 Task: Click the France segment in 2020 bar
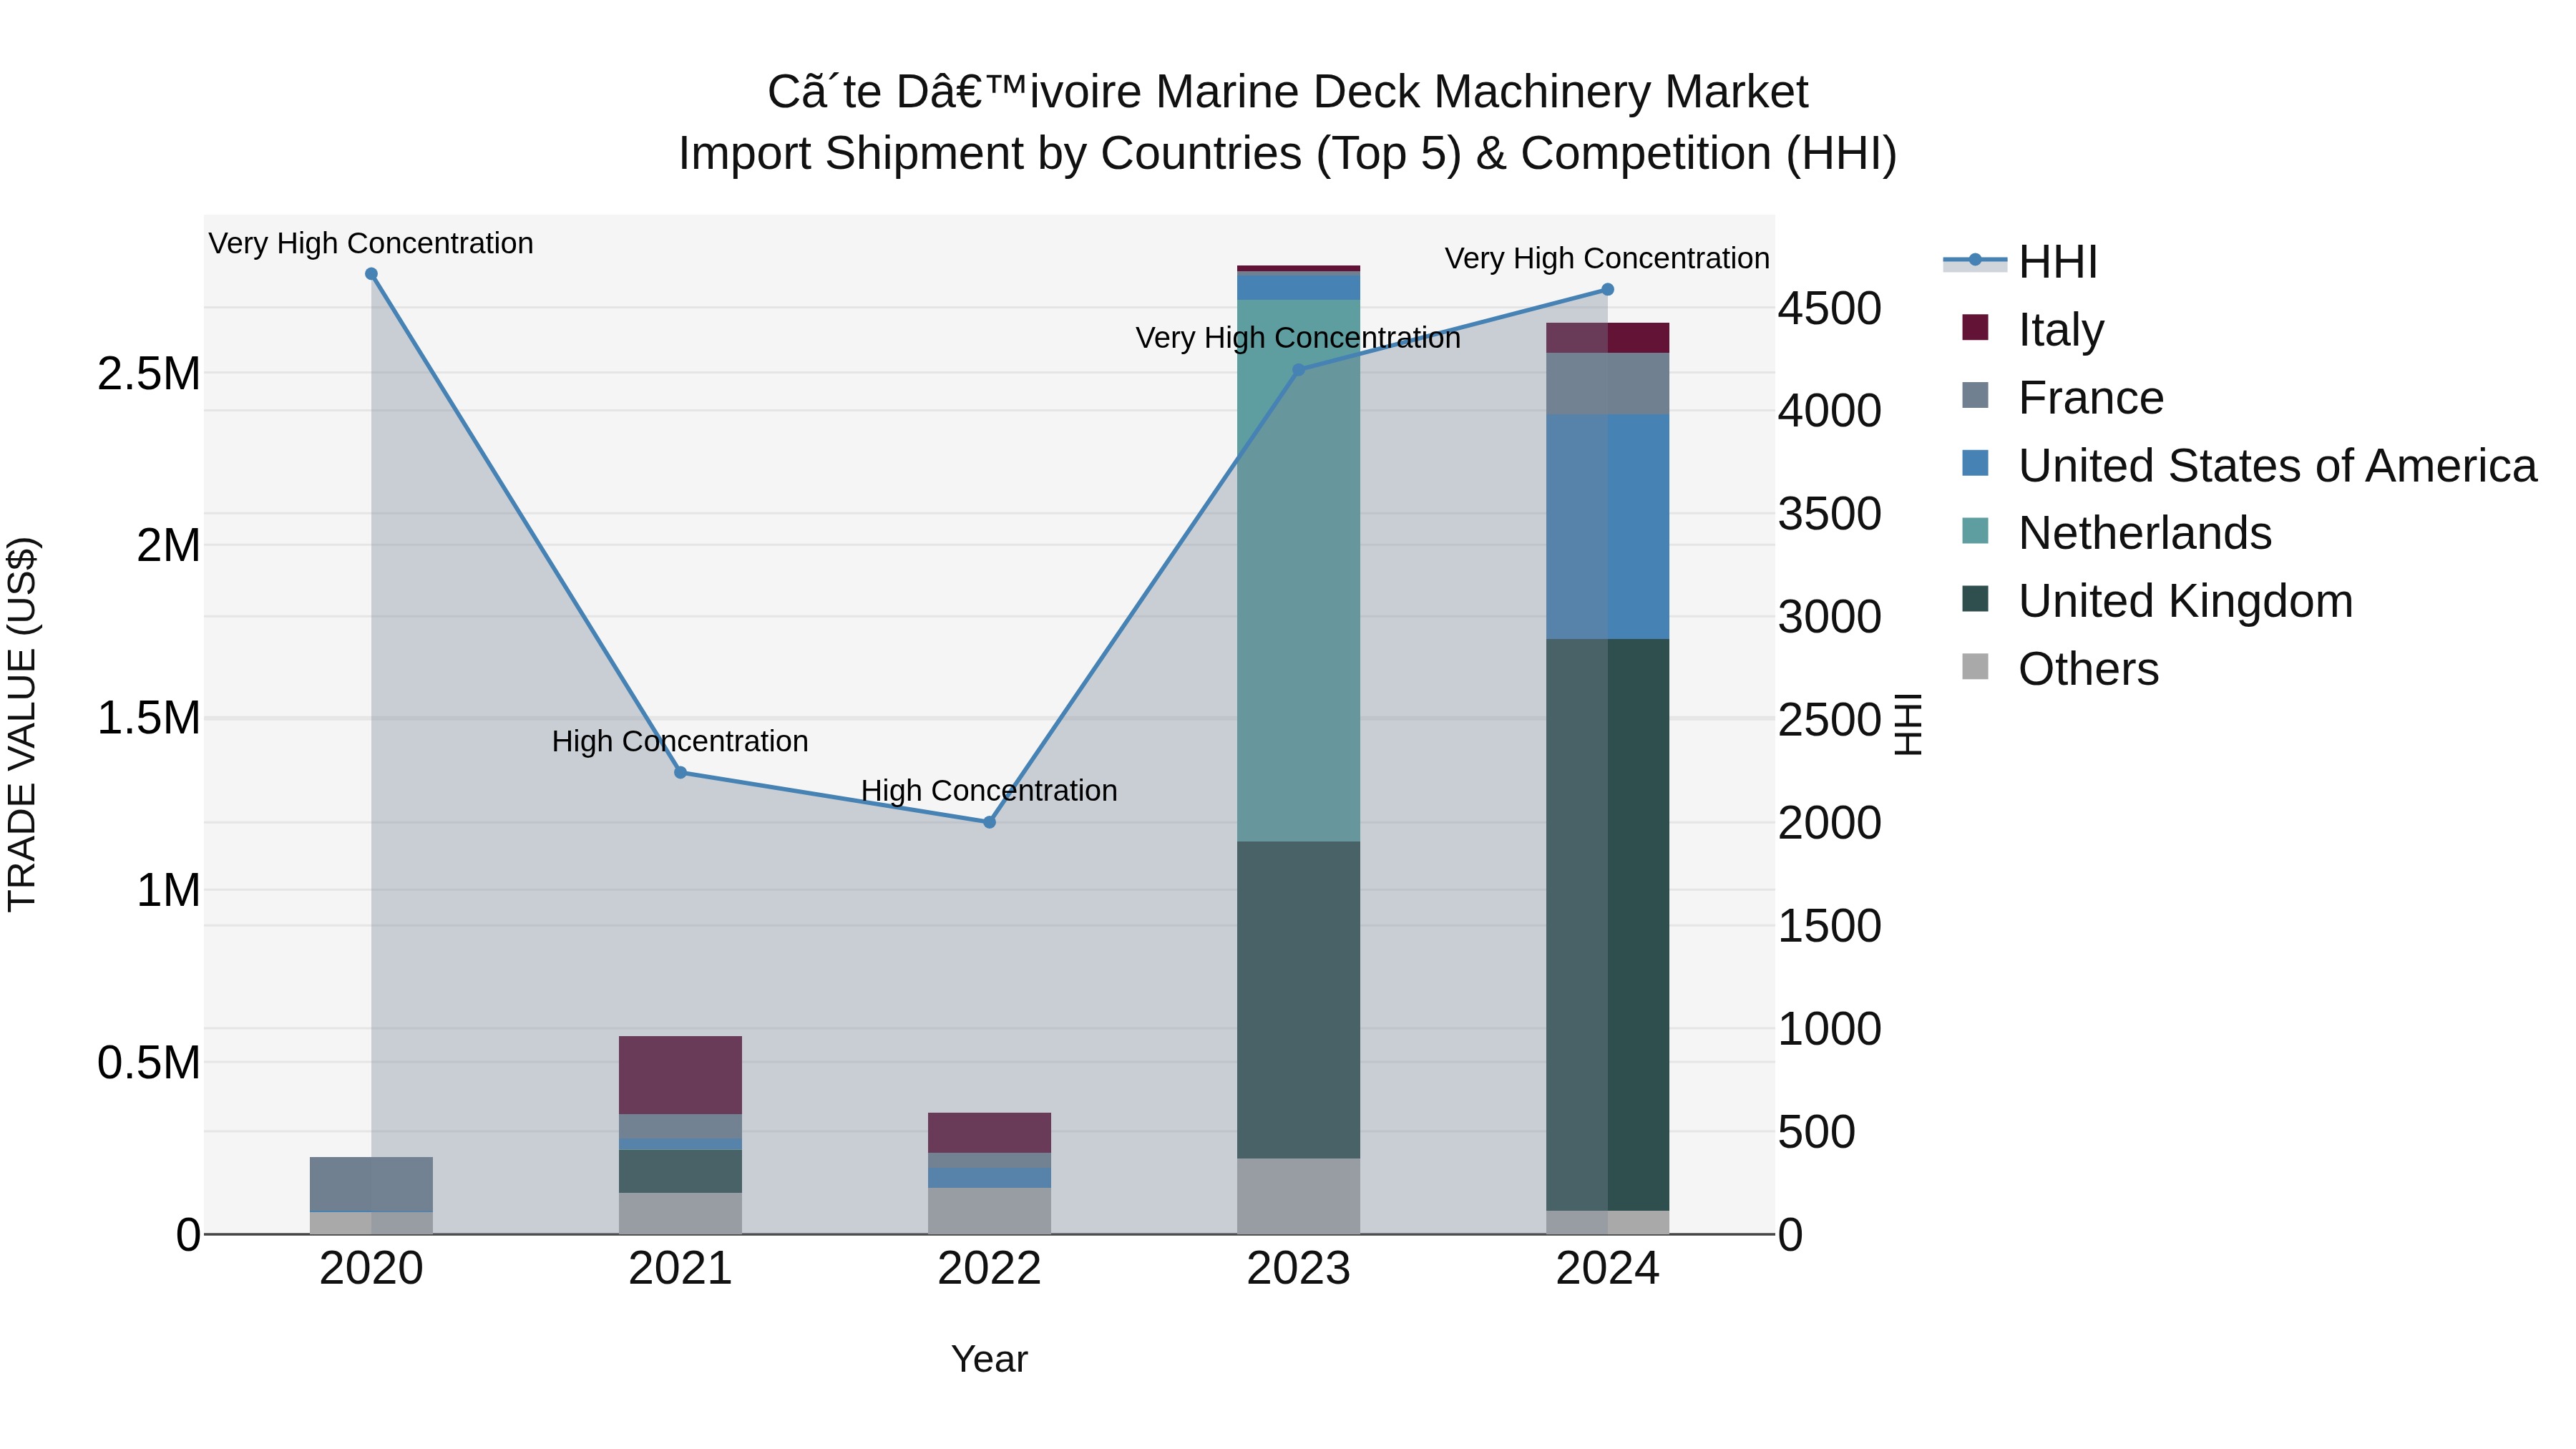pos(371,1184)
